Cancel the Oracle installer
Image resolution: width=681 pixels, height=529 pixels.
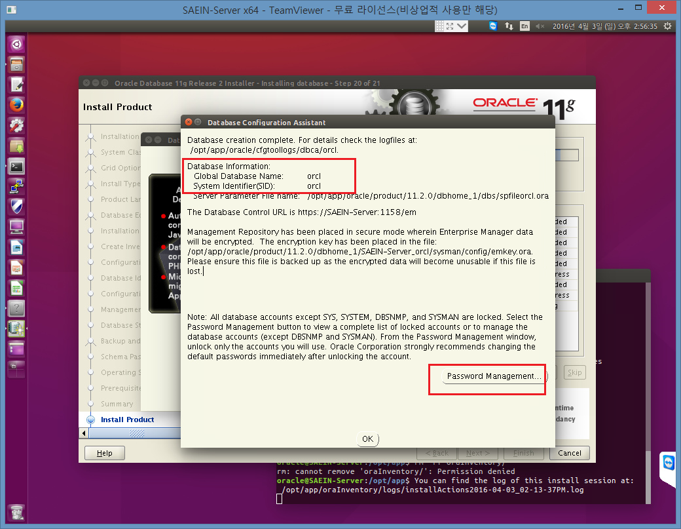point(570,453)
